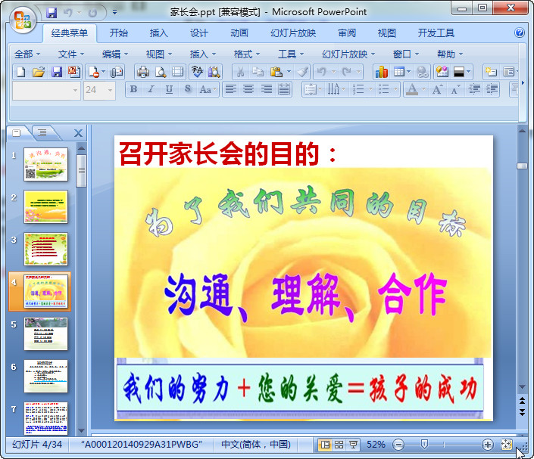Click the New Slide icon
The image size is (534, 459).
point(491,72)
